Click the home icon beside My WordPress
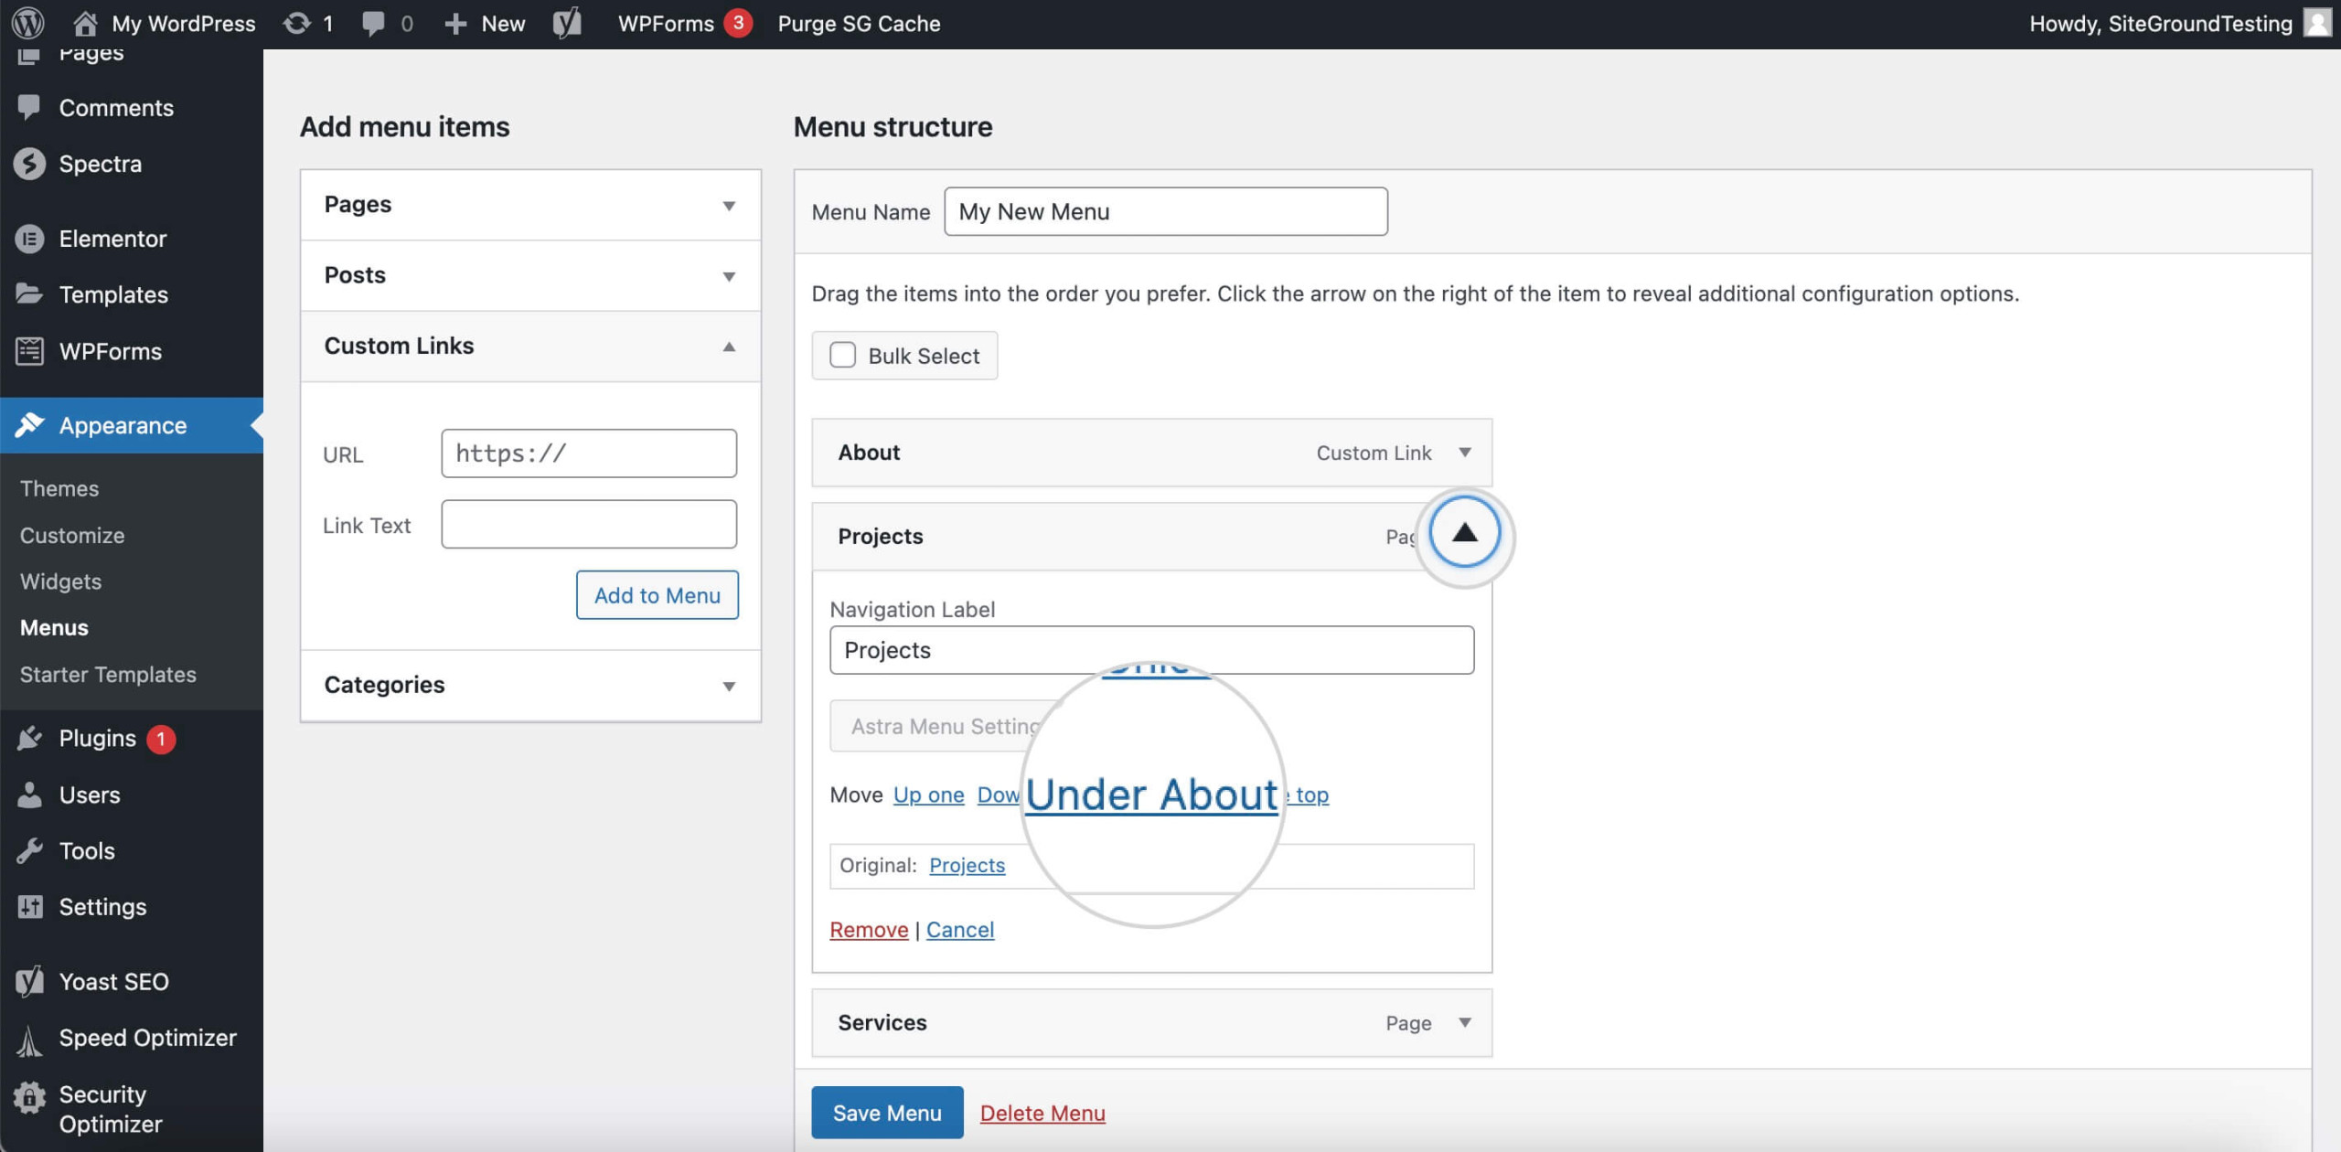The height and width of the screenshot is (1152, 2341). [84, 23]
